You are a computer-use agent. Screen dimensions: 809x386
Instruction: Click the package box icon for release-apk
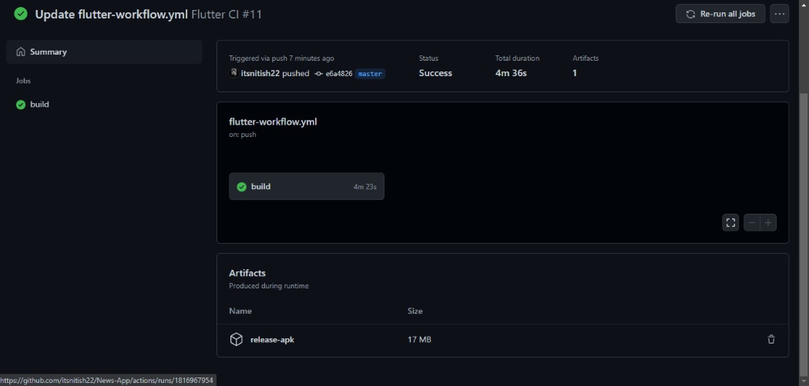(x=237, y=340)
